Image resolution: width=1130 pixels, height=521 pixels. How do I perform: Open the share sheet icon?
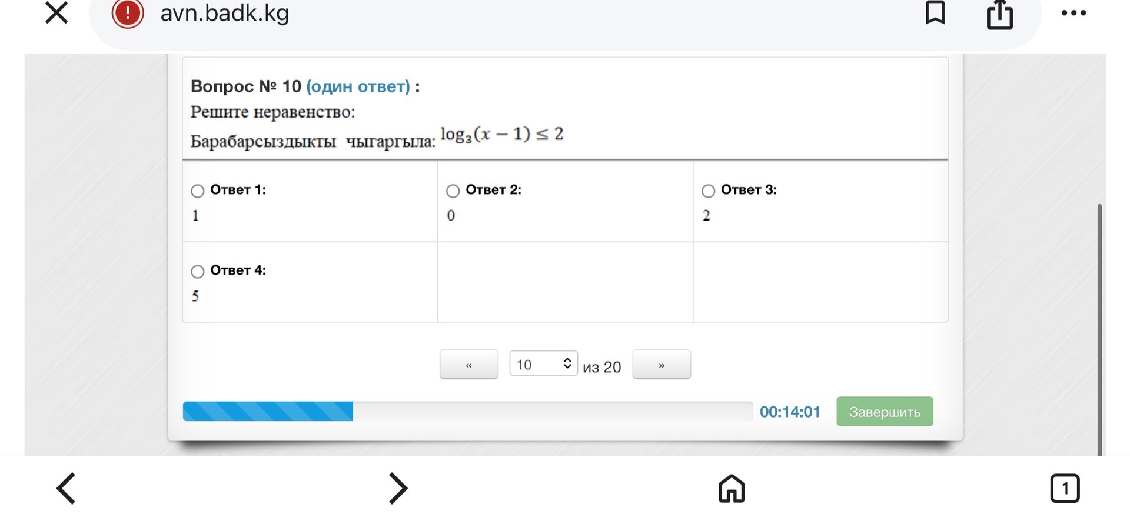pyautogui.click(x=1000, y=14)
